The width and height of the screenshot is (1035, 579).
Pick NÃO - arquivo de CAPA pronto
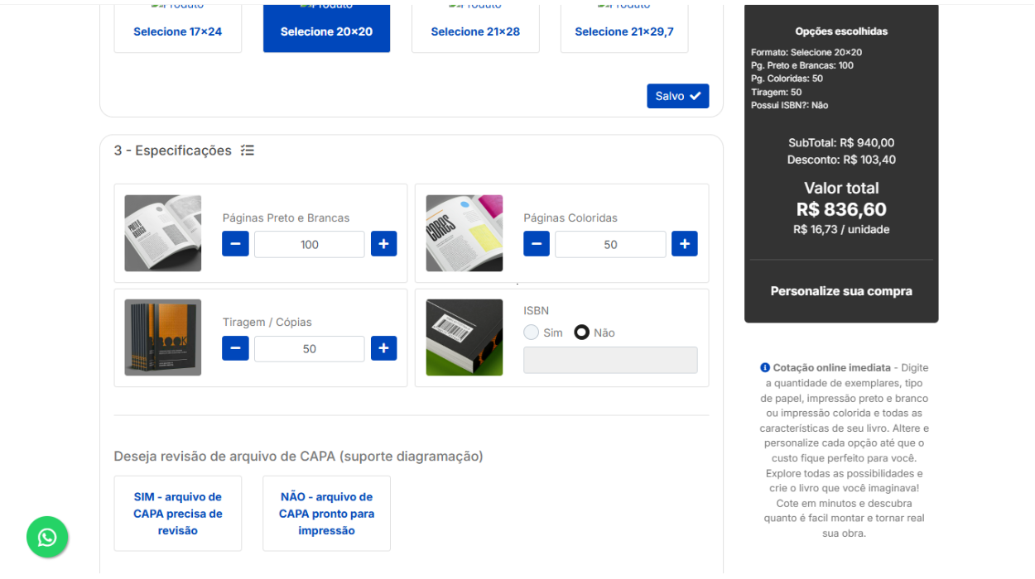[x=326, y=514]
